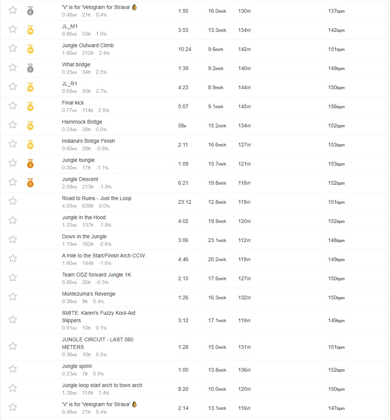Click bronze medal icon on Jungle bungle
Viewport: 390px width, 420px height.
(x=30, y=164)
